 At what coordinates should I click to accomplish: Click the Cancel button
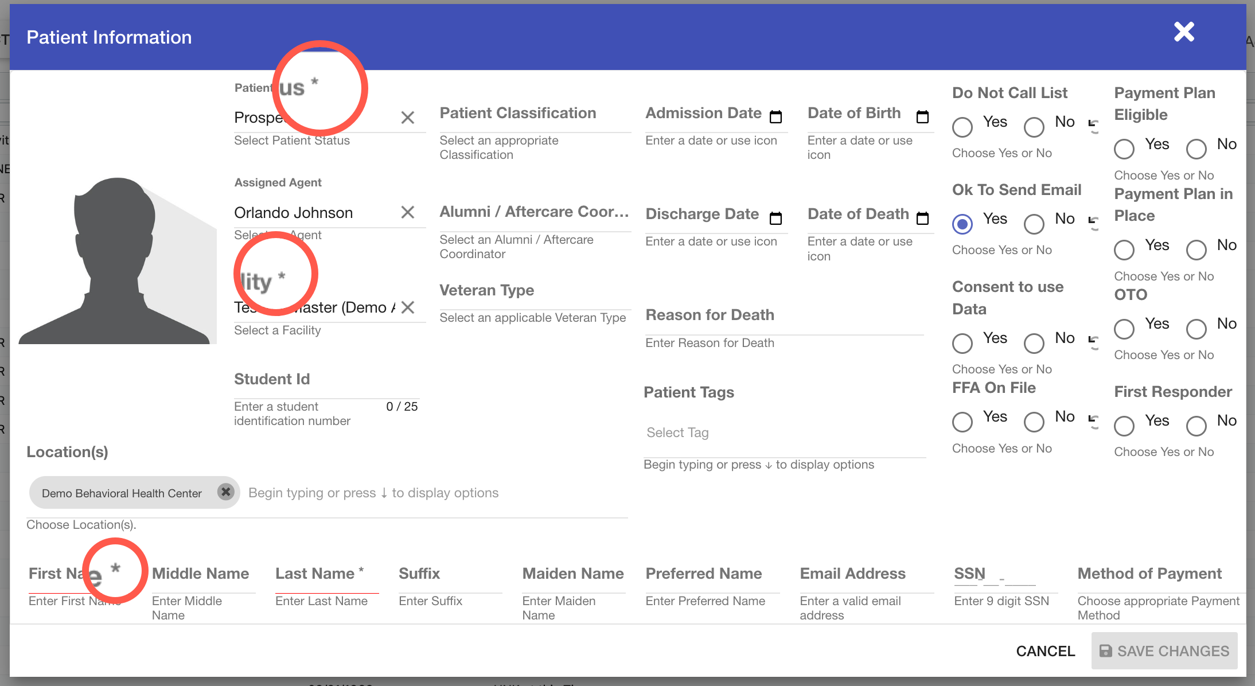[1045, 651]
